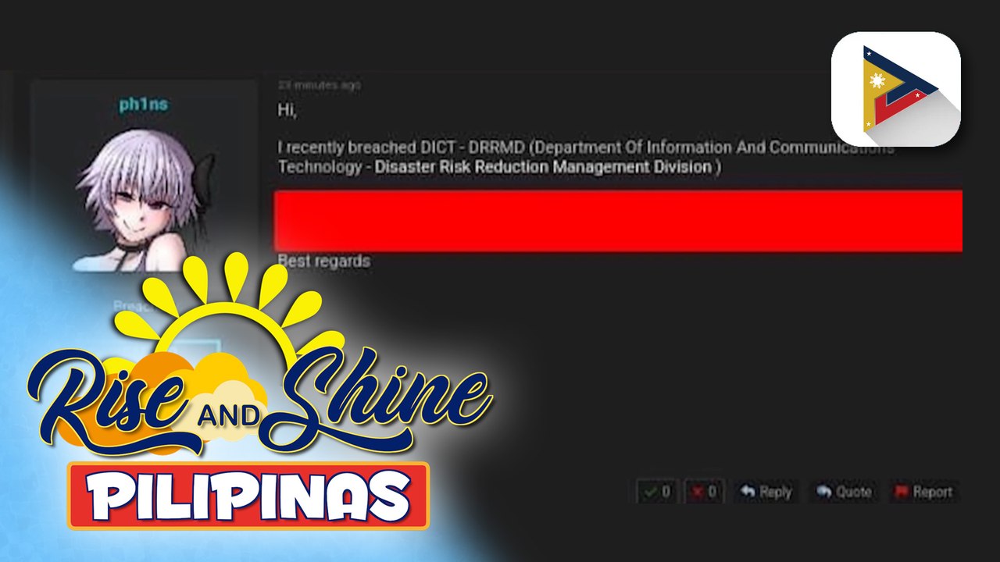
Task: Downvote the post with the red X
Action: coord(704,492)
